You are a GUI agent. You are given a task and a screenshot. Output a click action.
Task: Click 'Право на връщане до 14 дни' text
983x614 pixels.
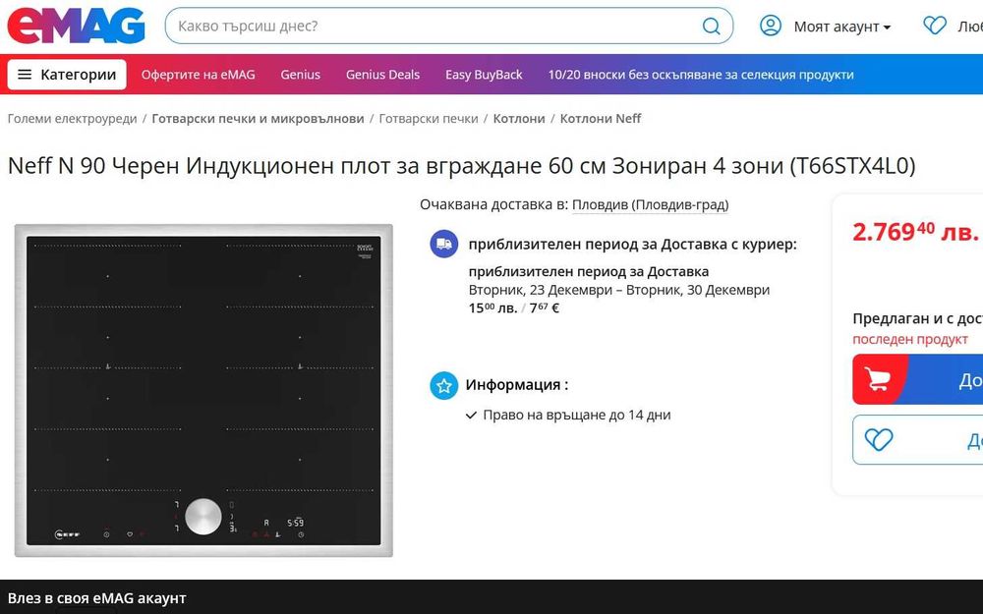[x=577, y=415]
